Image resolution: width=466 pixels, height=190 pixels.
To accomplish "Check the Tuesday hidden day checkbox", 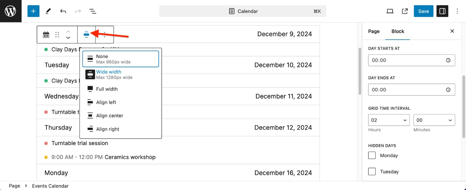I will (x=372, y=171).
